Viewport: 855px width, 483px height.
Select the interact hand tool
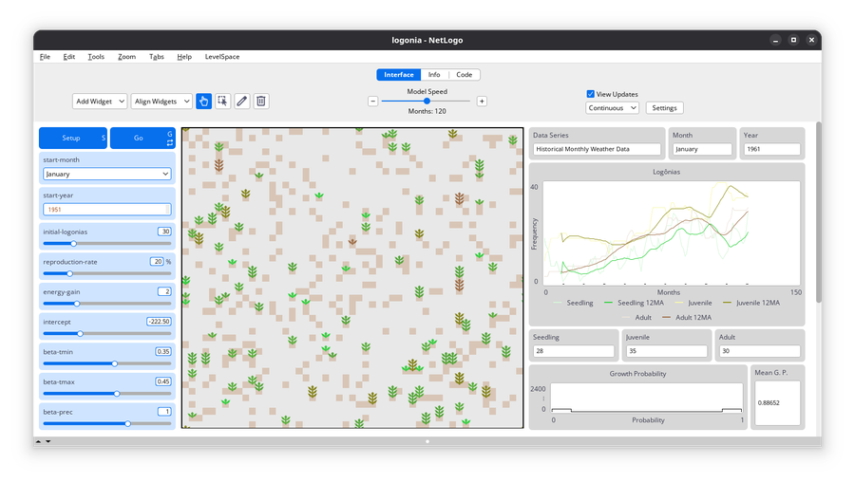(x=204, y=102)
